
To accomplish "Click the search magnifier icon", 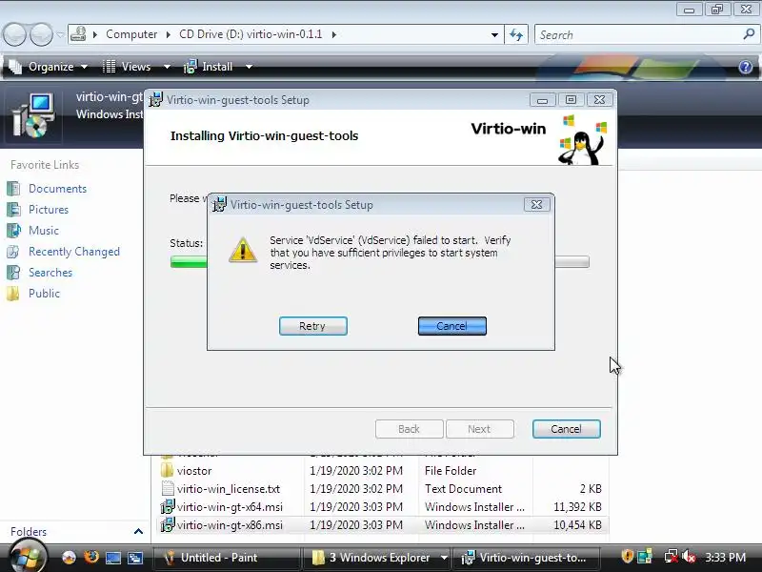I will (x=749, y=34).
